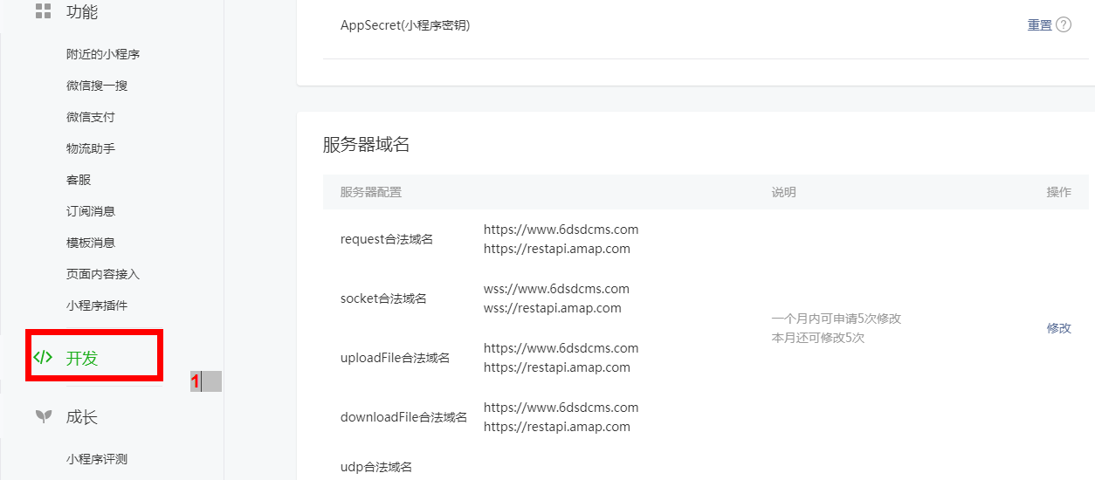
Task: Select 页面内容接入 menu item
Action: coord(102,274)
